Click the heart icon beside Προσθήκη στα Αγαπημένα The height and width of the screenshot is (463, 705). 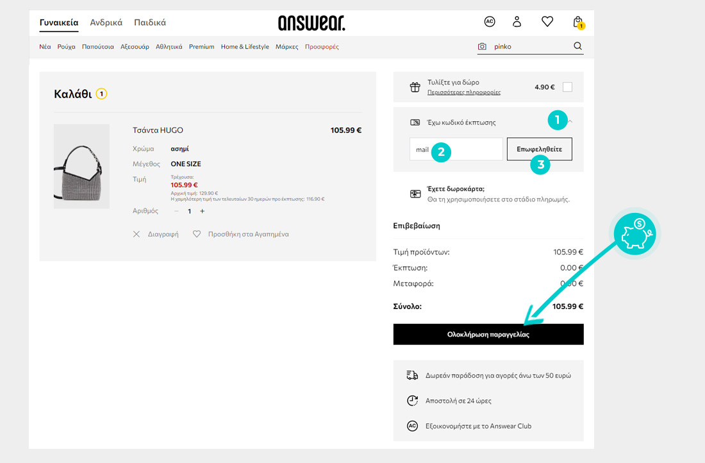pos(197,234)
